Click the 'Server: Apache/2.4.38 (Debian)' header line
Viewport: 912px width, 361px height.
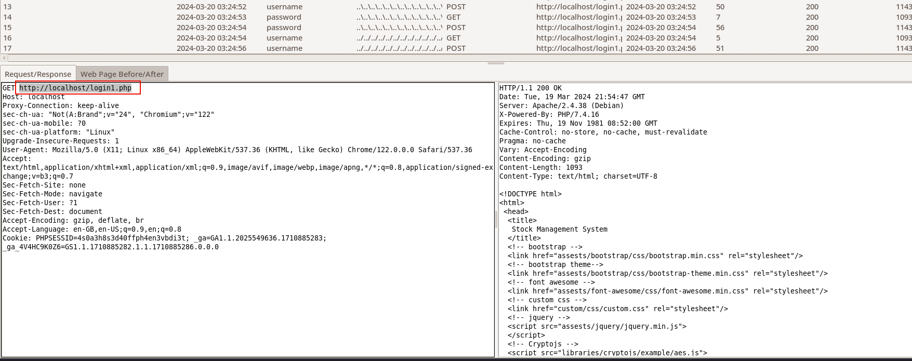tap(562, 105)
